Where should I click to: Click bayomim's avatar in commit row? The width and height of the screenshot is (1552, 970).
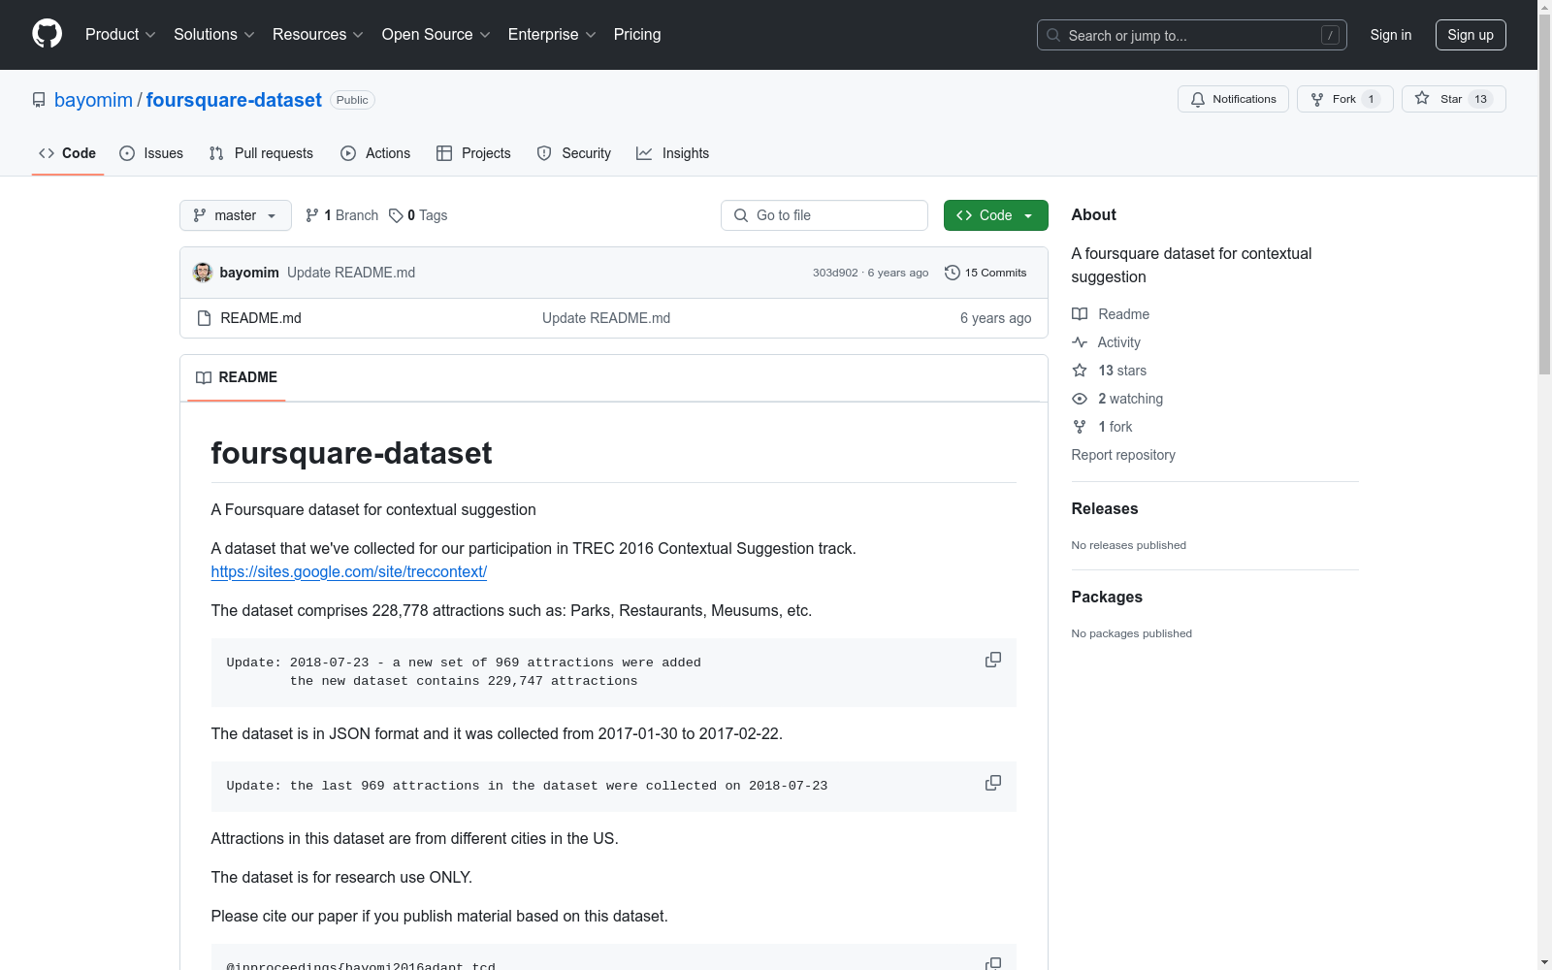[x=203, y=273]
